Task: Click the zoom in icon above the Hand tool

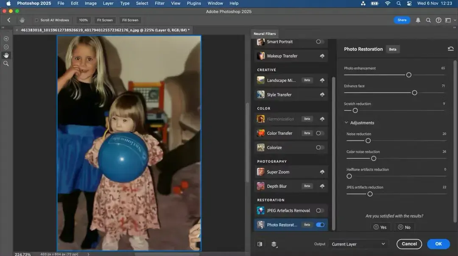Action: (6, 38)
